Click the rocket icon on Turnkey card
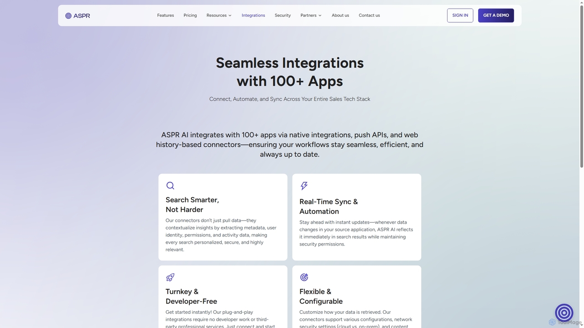 pos(170,277)
